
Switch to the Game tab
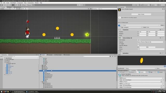[x=9, y=7]
